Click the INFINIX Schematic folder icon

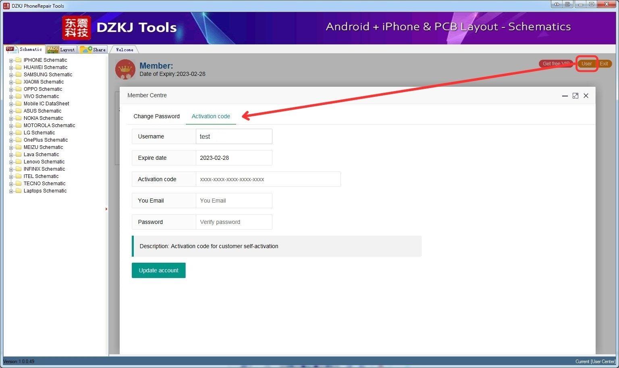18,169
